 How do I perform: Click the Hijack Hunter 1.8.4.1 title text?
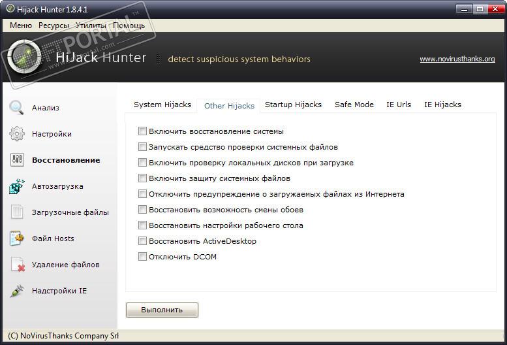click(x=52, y=9)
